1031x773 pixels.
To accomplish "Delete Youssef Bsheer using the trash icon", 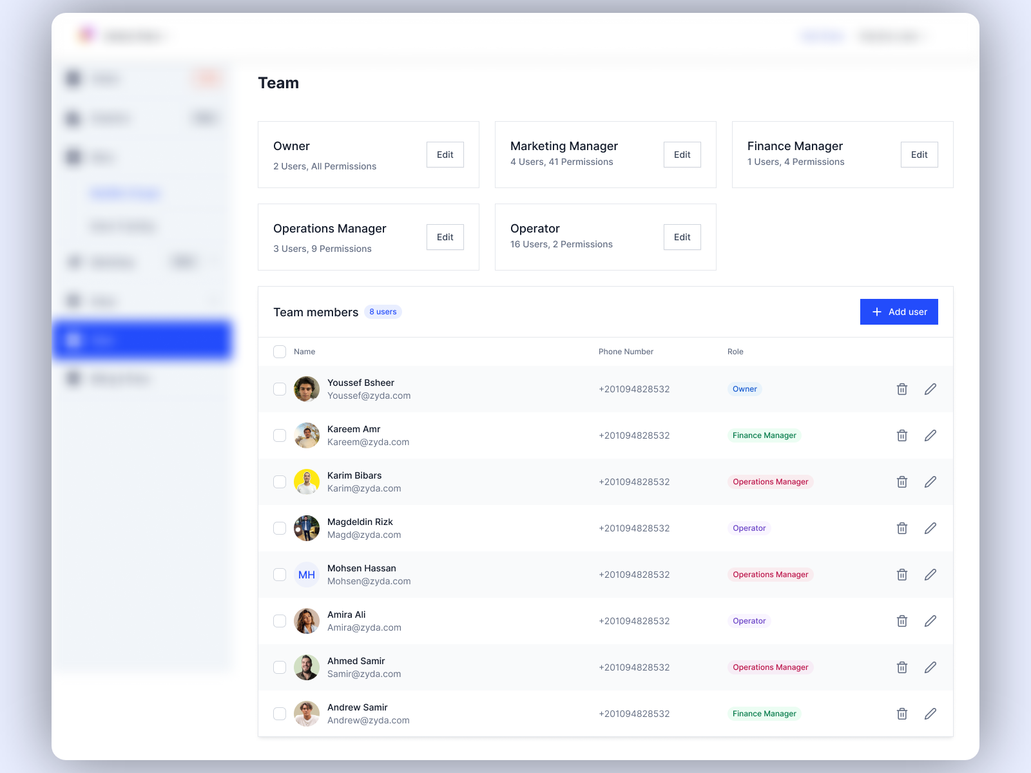I will pos(901,389).
